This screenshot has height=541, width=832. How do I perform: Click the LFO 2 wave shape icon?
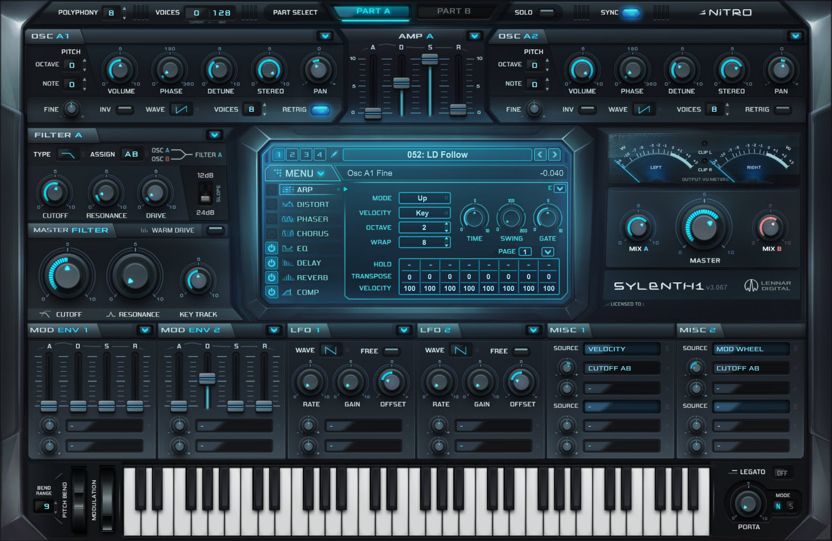coord(460,351)
